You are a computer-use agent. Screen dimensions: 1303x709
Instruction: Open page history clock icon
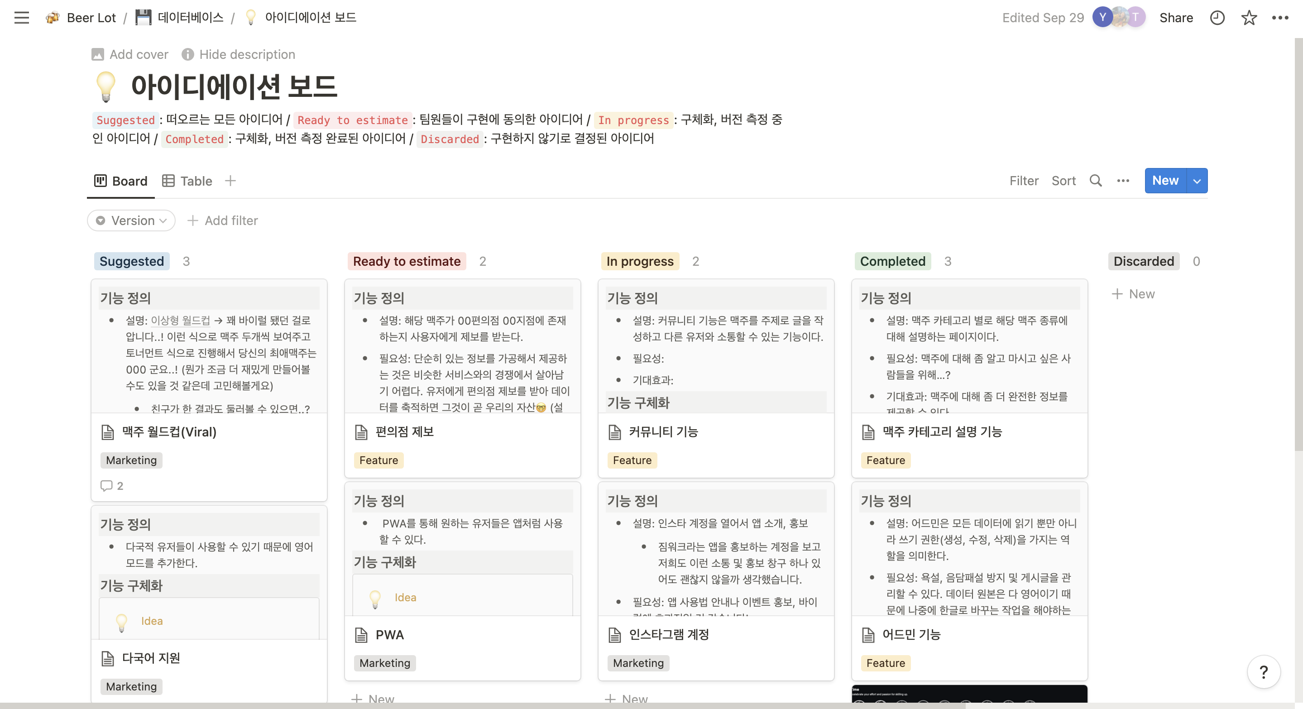pos(1217,18)
